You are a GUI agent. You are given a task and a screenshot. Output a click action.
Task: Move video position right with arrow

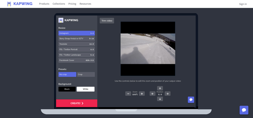tap(168, 93)
